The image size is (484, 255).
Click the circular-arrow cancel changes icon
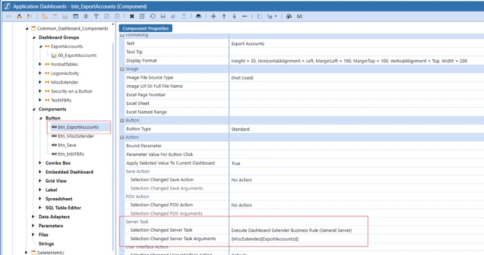[152, 16]
